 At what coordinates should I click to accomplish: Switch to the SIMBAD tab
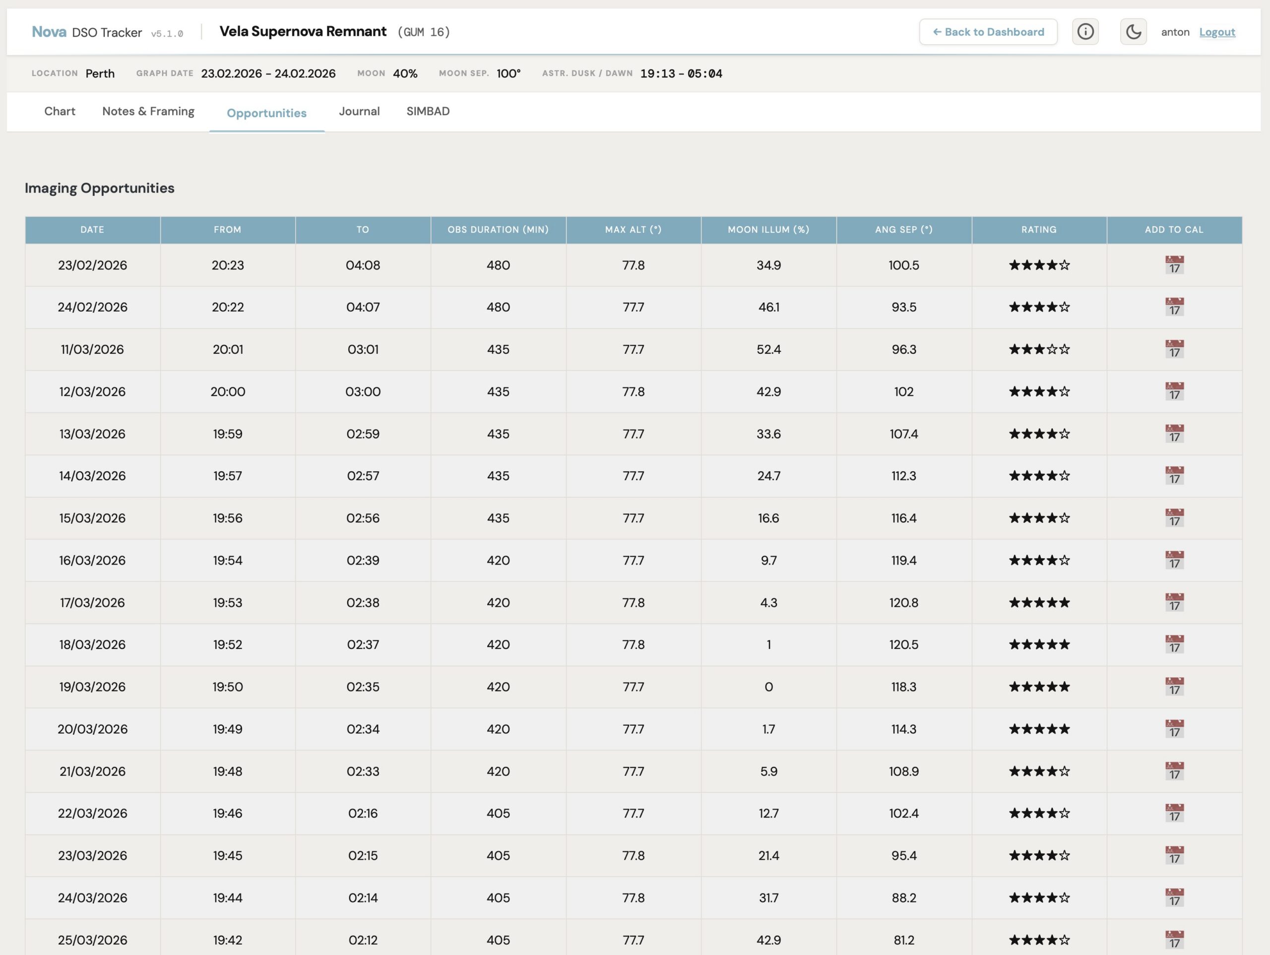[x=428, y=112]
